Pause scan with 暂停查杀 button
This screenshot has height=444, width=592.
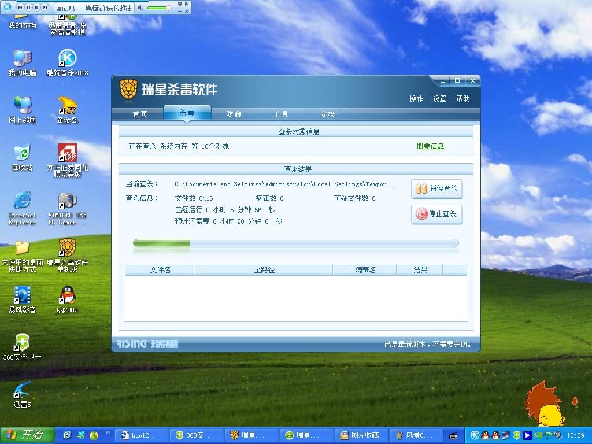tap(437, 188)
